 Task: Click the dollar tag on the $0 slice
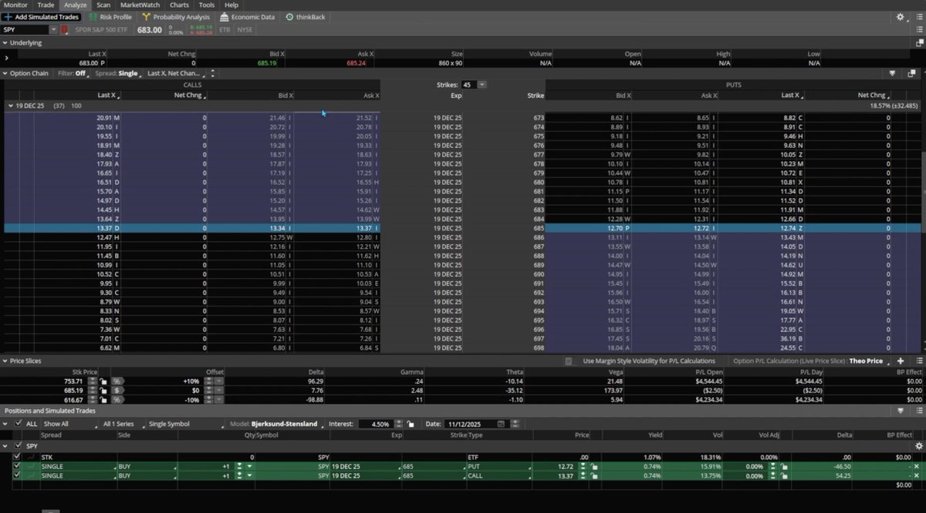pos(118,390)
